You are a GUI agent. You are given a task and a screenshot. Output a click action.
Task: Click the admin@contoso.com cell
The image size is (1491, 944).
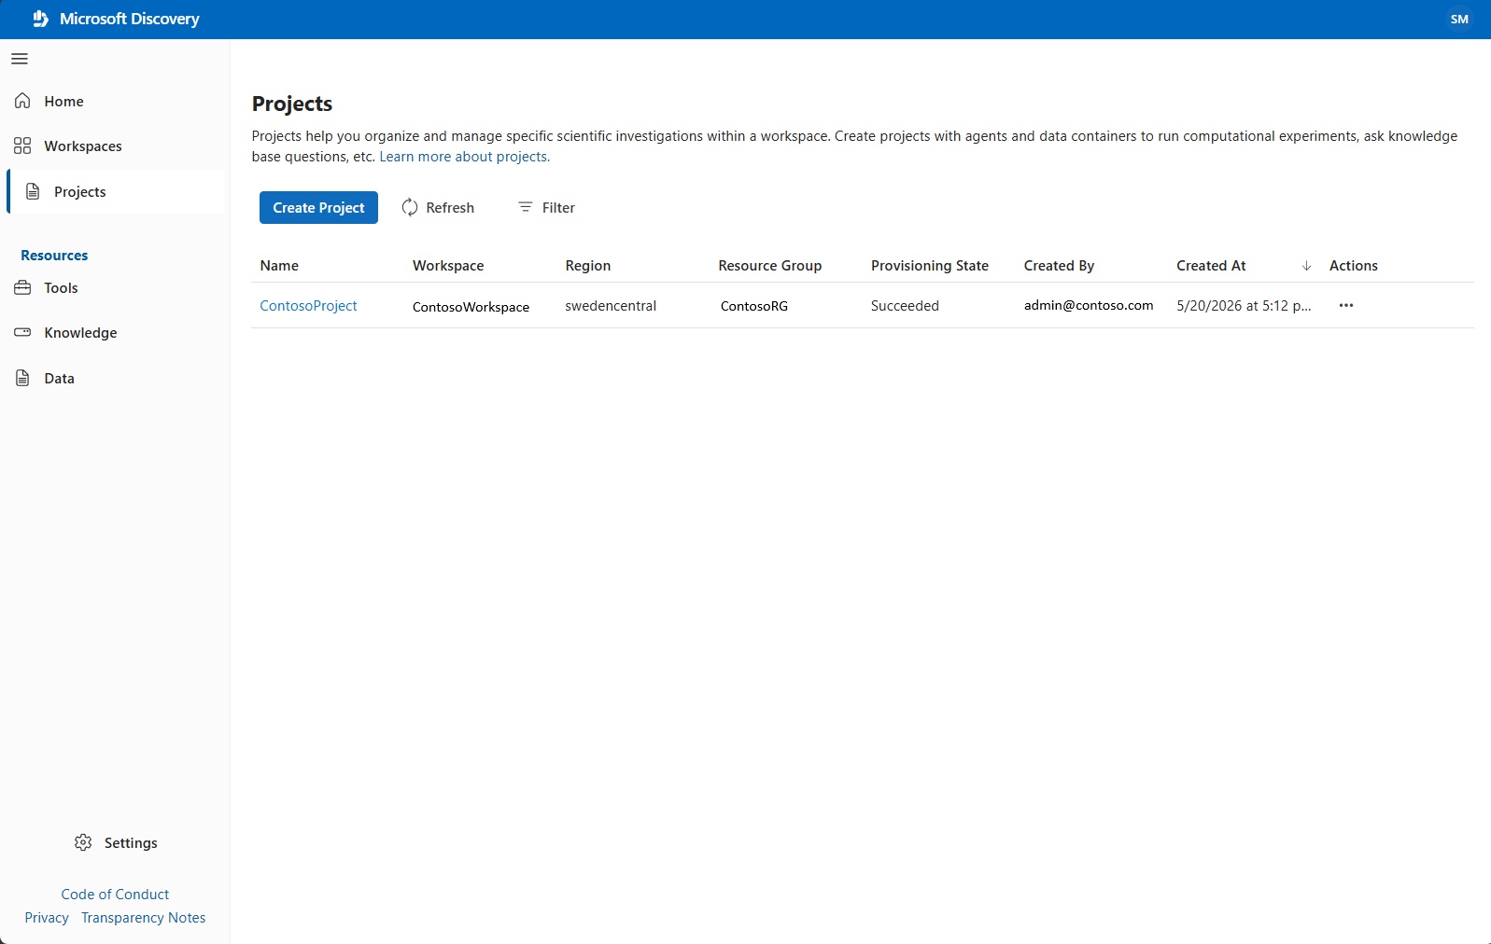1089,305
